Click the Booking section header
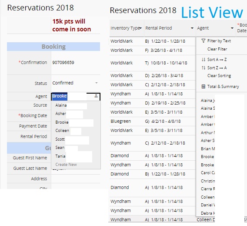Image resolution: width=247 pixels, height=226 pixels. tap(53, 47)
